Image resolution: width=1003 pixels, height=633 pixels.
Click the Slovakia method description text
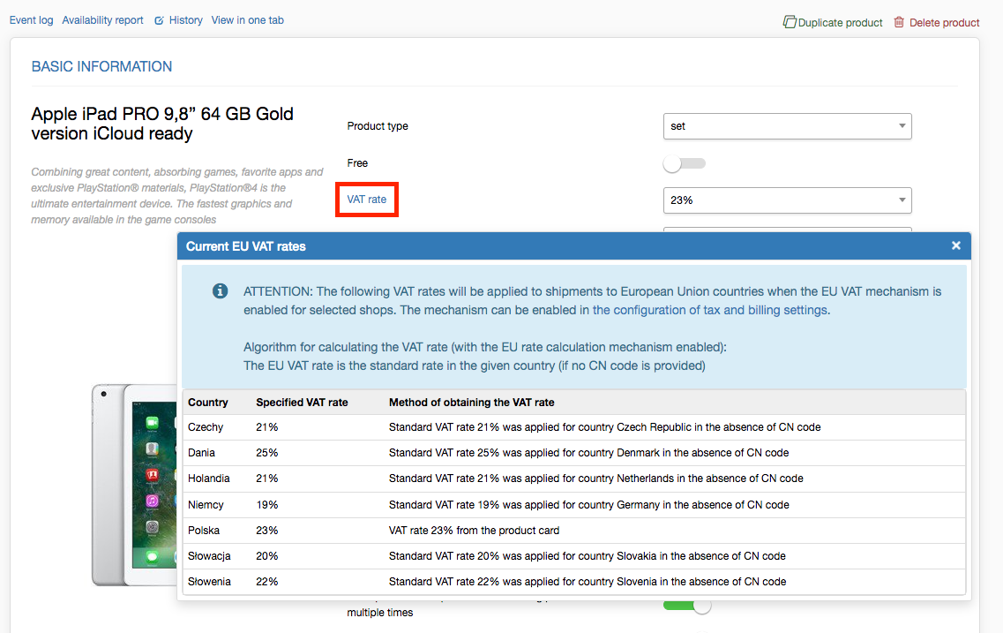[x=588, y=556]
